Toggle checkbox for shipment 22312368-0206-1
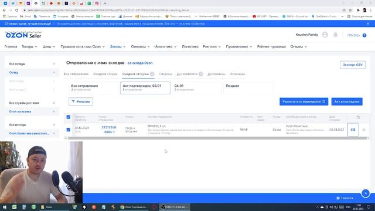The image size is (375, 211). point(69,130)
